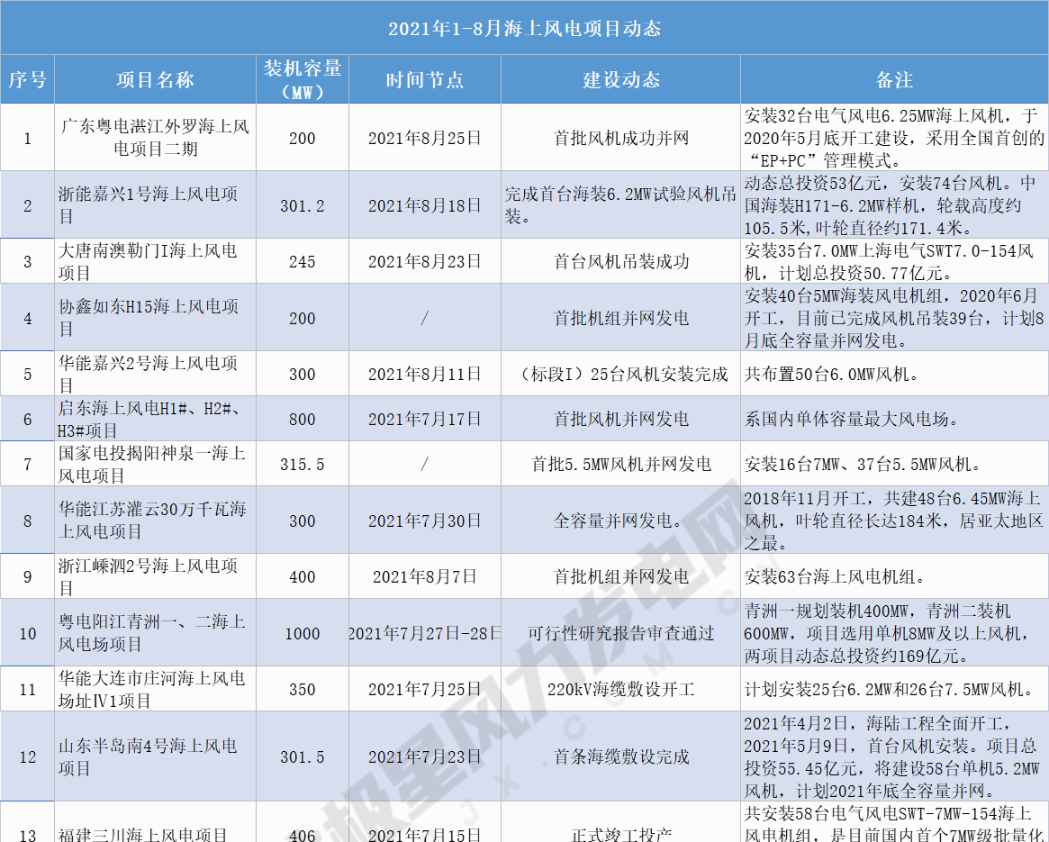Viewport: 1049px width, 842px height.
Task: Click project name 广东粤电湛江外罗海上风电项目二期
Action: (155, 138)
